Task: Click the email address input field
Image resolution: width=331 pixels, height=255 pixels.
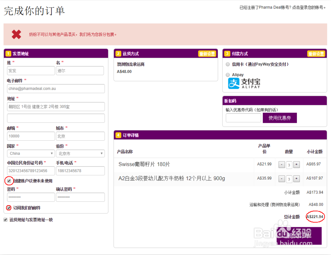Action: tap(56, 89)
